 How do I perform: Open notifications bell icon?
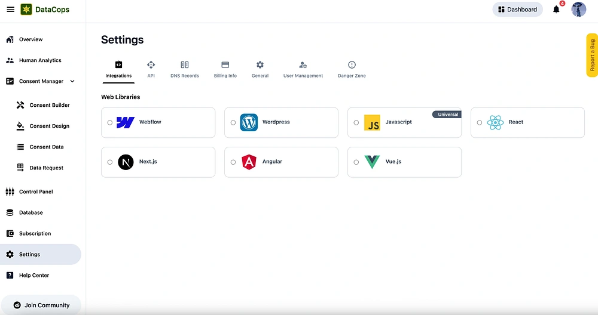tap(556, 10)
